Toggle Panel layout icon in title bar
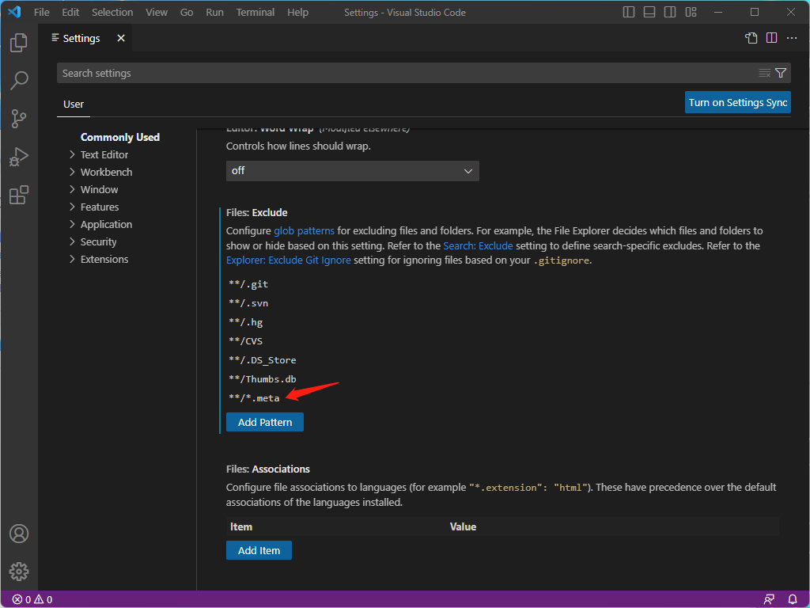Screen dimensions: 810x608 coord(649,12)
